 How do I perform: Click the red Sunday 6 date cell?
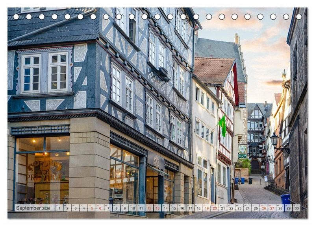[x=100, y=208]
